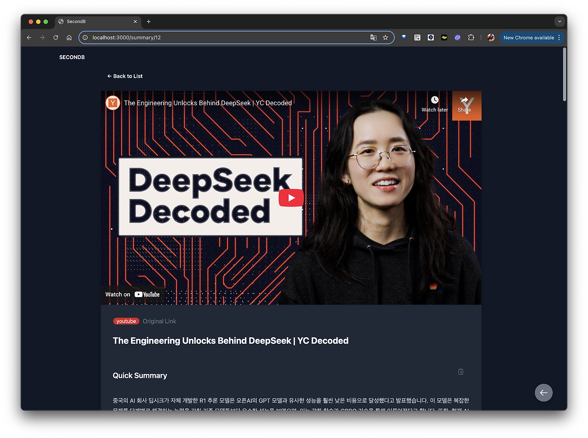588x438 pixels.
Task: Click New Chrome available update button
Action: pos(531,38)
